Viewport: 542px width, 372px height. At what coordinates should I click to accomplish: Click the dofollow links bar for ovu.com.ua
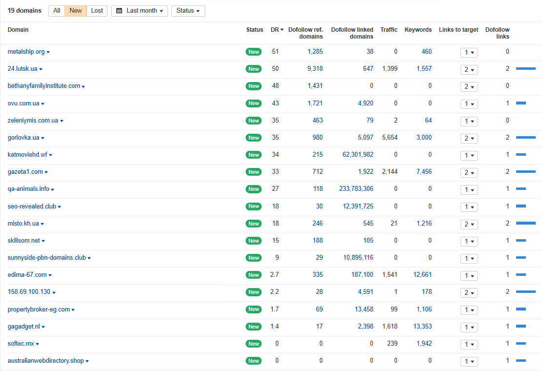521,103
